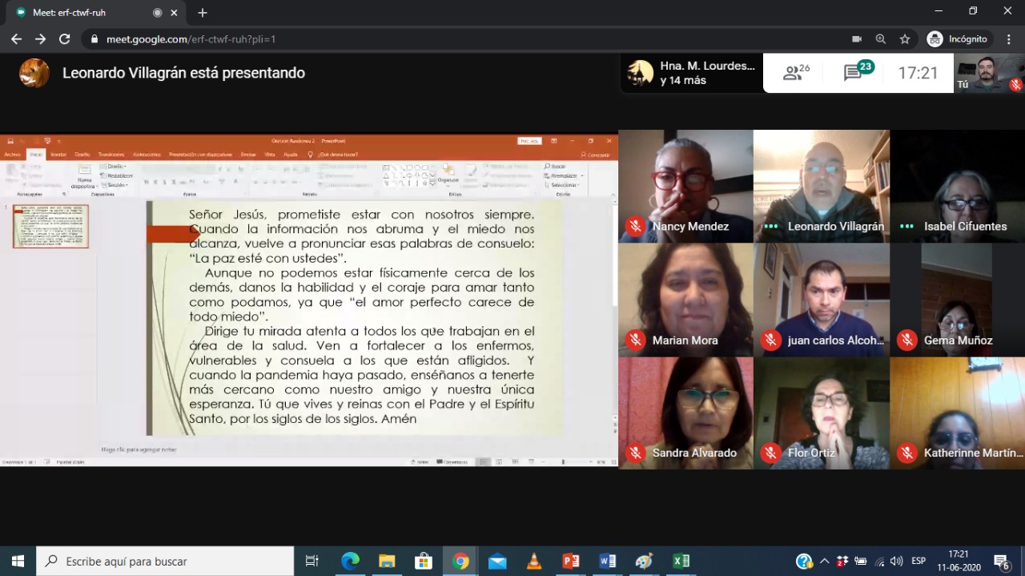Expand "Hna. M. Lourdes y 14 más" participants
Image resolution: width=1025 pixels, height=576 pixels.
click(x=691, y=73)
